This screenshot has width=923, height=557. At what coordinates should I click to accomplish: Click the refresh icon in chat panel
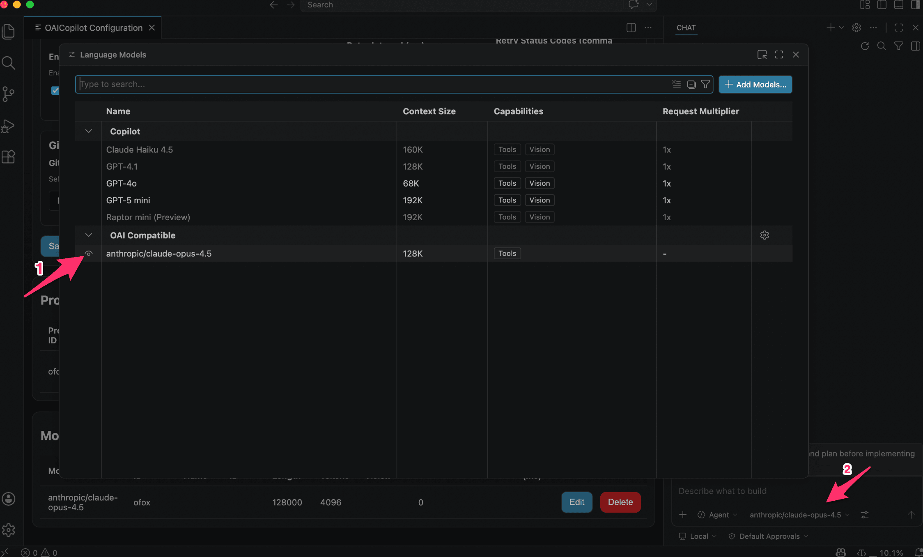tap(865, 46)
